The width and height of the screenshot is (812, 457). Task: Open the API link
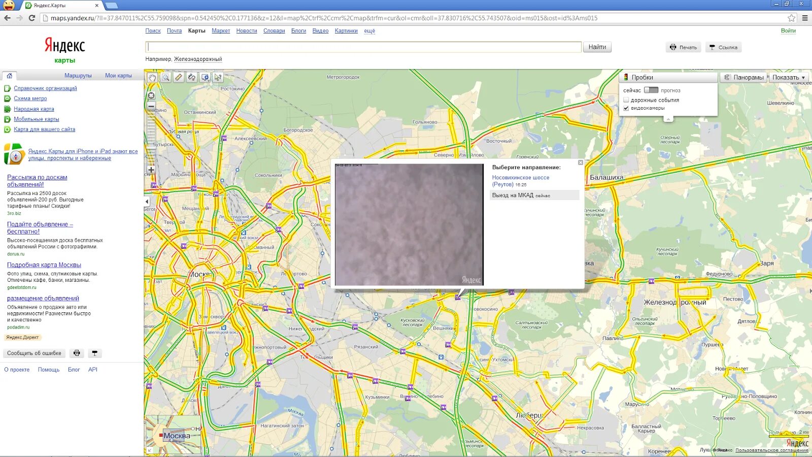coord(93,370)
